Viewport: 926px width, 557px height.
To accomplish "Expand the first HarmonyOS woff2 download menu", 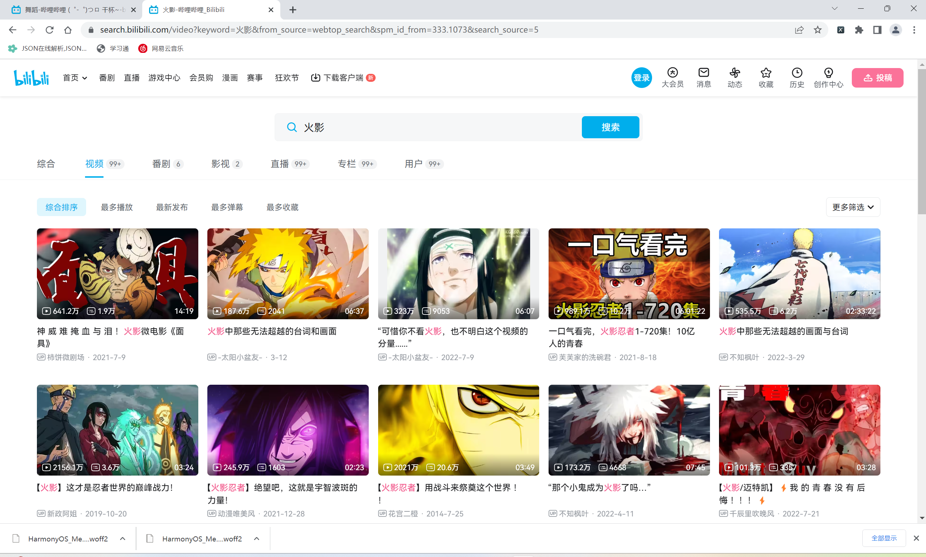I will (123, 539).
